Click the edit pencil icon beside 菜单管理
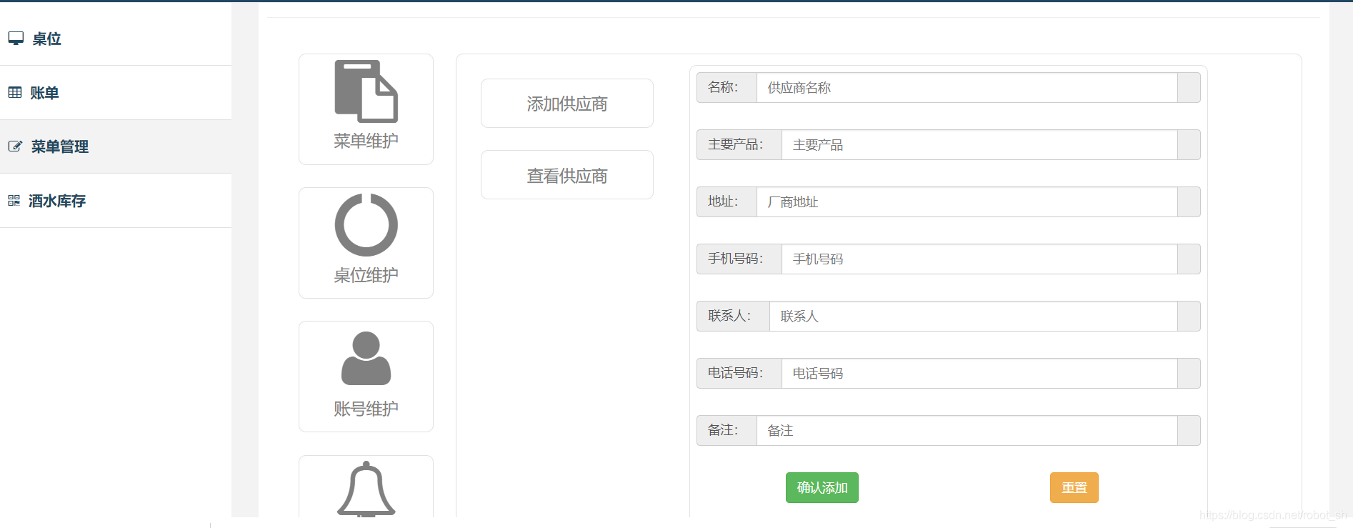1353x528 pixels. point(15,146)
